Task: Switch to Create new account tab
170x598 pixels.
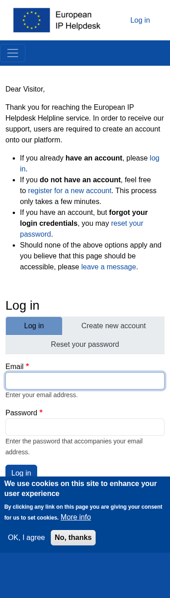Action: [x=113, y=326]
